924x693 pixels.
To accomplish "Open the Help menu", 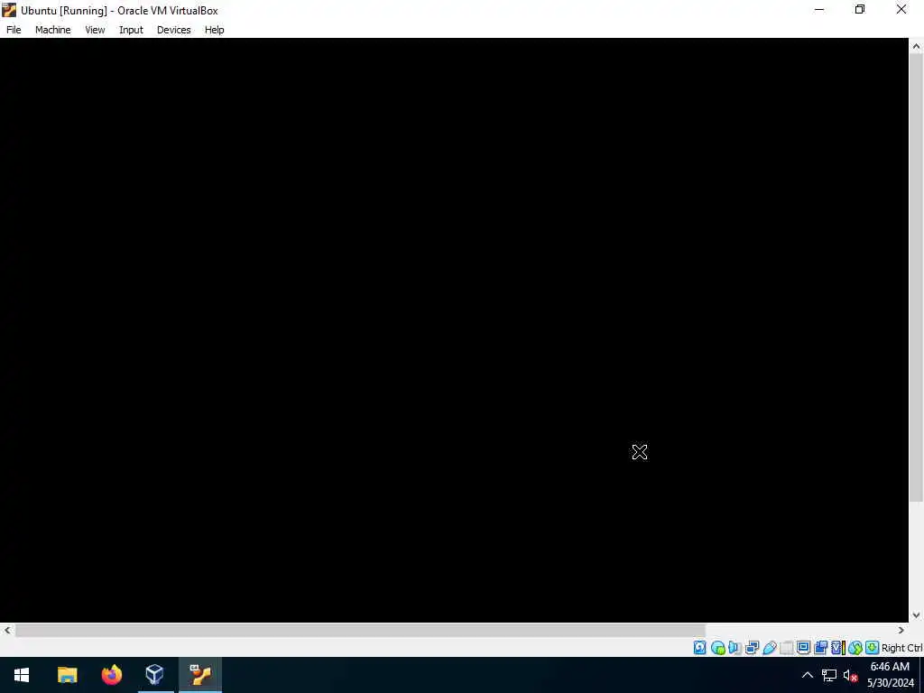I will click(x=215, y=30).
